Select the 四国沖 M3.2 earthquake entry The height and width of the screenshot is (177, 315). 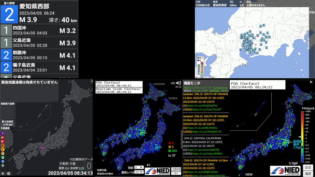[39, 30]
